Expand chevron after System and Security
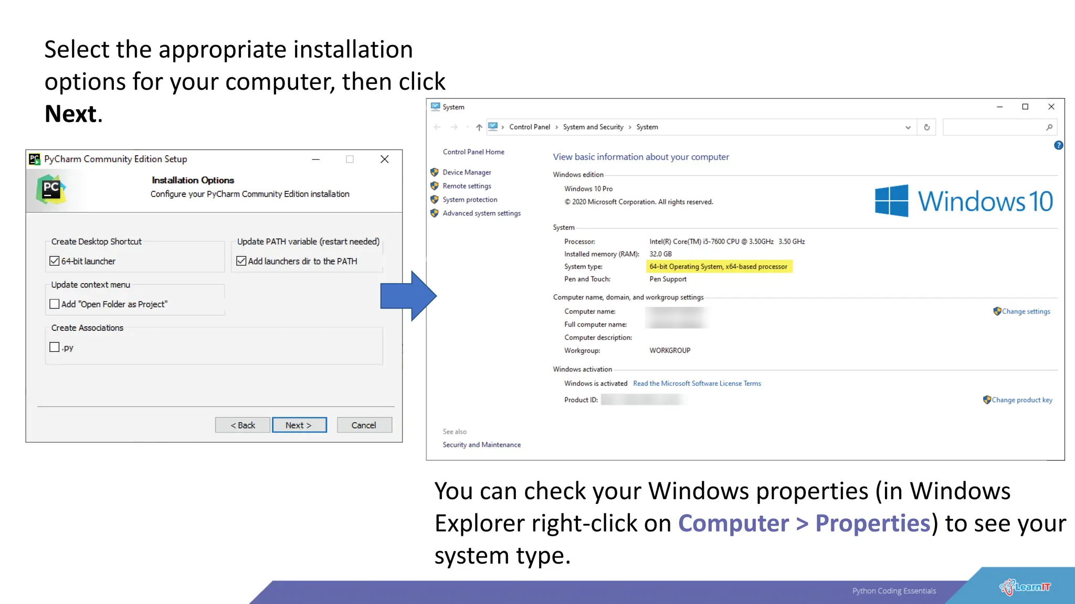Image resolution: width=1075 pixels, height=604 pixels. (x=630, y=127)
